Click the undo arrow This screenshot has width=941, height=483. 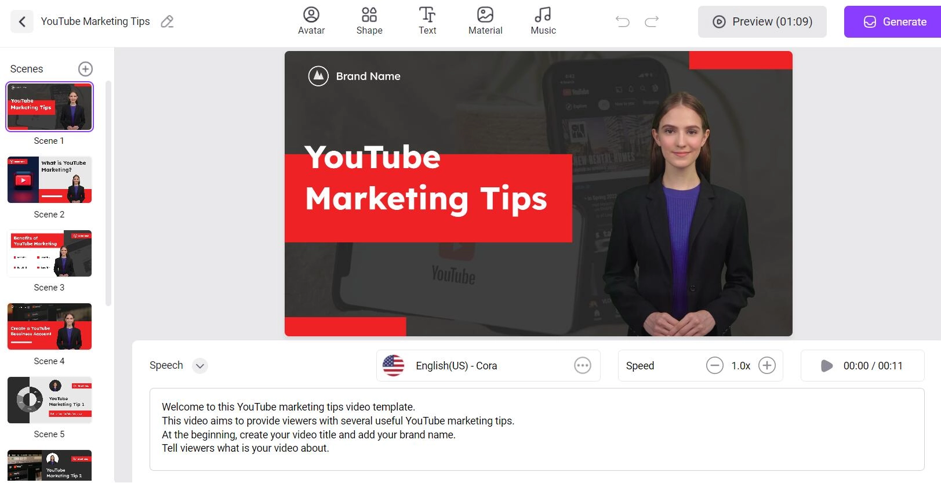tap(623, 22)
